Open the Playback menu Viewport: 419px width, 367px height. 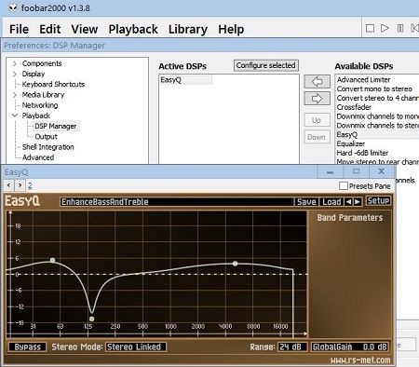coord(133,29)
